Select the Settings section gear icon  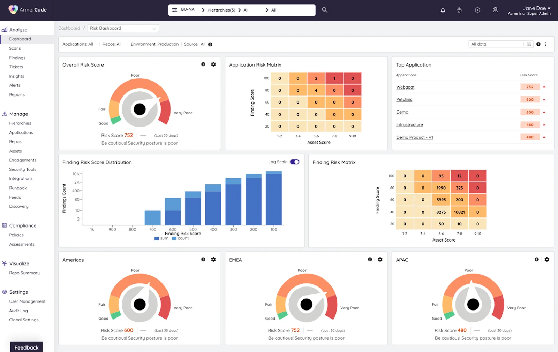click(5, 292)
